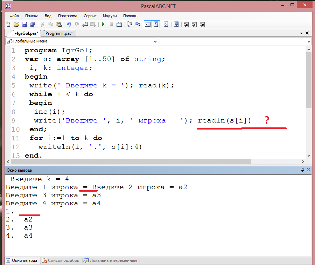Stop the running program via the square icon
This screenshot has width=315, height=265.
[x=111, y=24]
